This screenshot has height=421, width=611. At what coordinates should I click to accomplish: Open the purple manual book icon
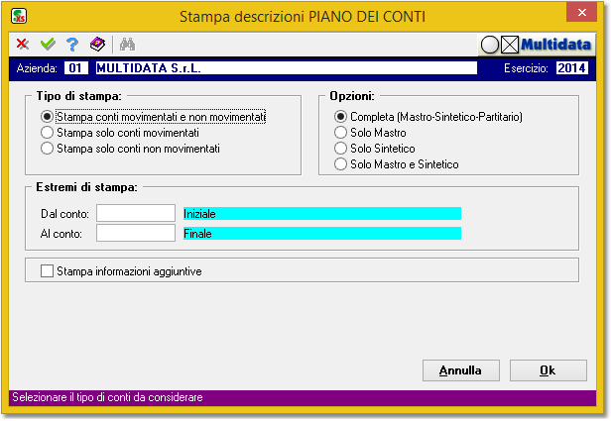click(97, 44)
